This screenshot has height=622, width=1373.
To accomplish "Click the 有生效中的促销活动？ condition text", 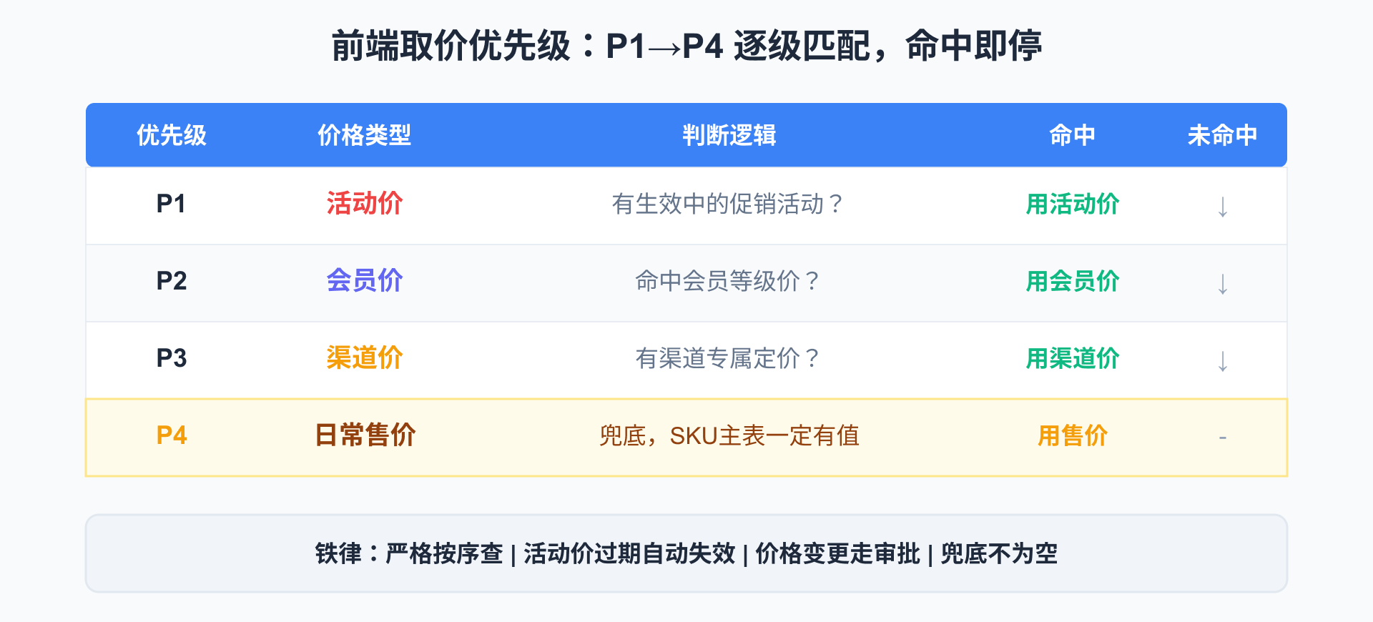I will (x=729, y=204).
